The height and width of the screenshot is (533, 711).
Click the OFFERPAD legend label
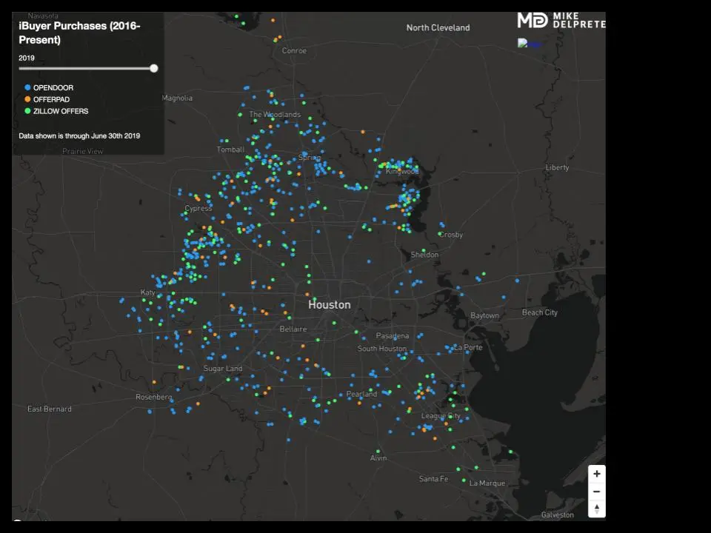(x=51, y=100)
